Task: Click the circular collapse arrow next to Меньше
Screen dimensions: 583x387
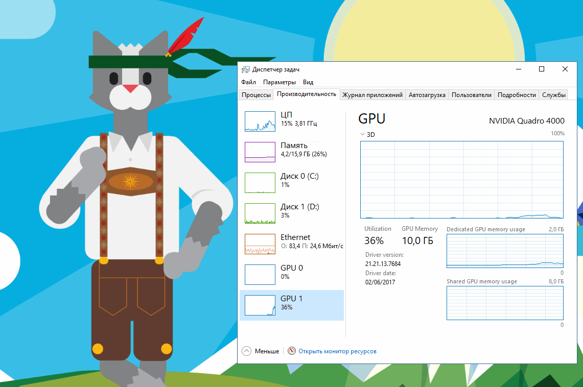Action: click(x=247, y=351)
